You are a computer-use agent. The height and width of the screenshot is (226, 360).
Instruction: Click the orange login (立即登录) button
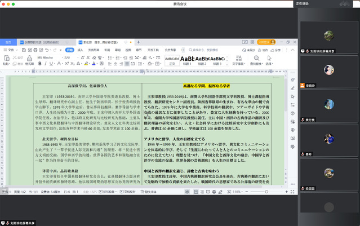click(264, 42)
